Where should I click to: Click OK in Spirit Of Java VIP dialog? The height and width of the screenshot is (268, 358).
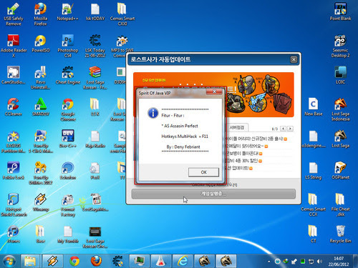point(203,172)
